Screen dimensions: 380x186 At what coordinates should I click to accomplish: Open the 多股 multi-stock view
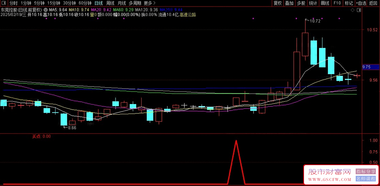tap(301, 3)
